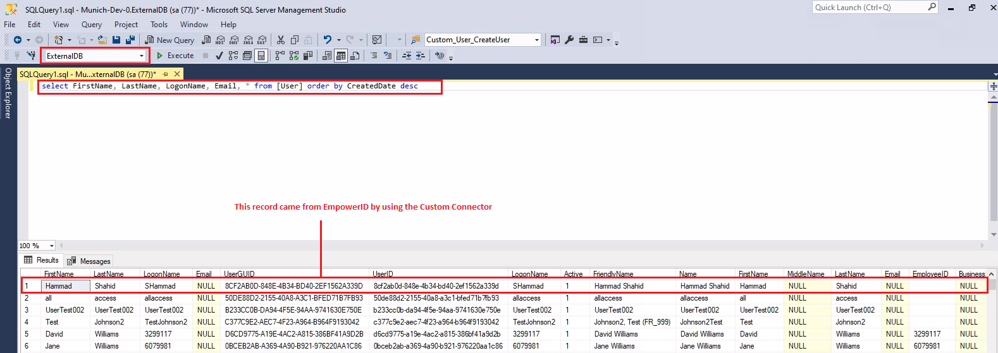The width and height of the screenshot is (998, 353).
Task: Open the Standard toolbar overflow options
Action: click(x=617, y=43)
